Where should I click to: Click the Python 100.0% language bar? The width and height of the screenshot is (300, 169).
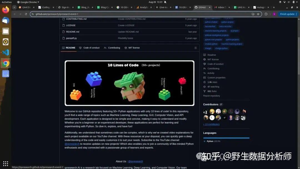pos(226,138)
